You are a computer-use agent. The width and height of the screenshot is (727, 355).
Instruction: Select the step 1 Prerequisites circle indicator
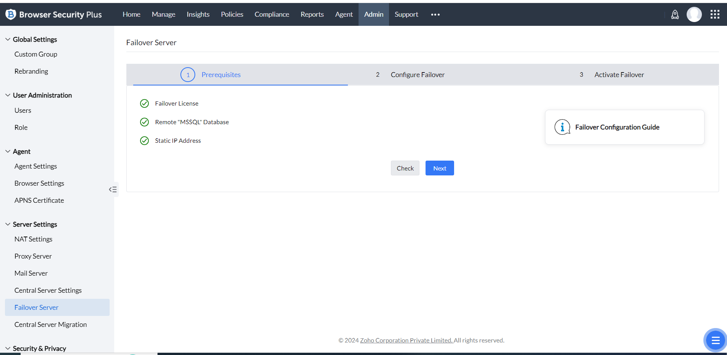tap(187, 74)
